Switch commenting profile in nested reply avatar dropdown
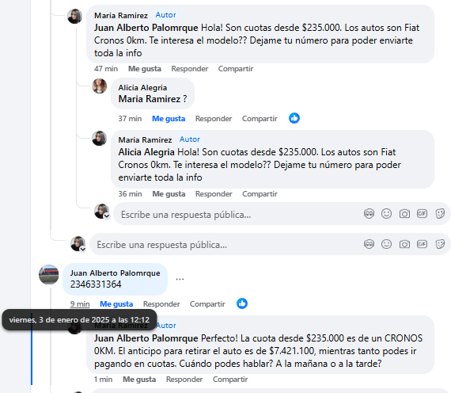The image size is (451, 393). 107,216
